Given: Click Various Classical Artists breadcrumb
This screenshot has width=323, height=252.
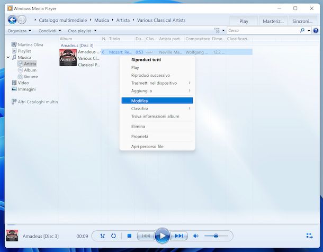Looking at the screenshot, I should (161, 20).
